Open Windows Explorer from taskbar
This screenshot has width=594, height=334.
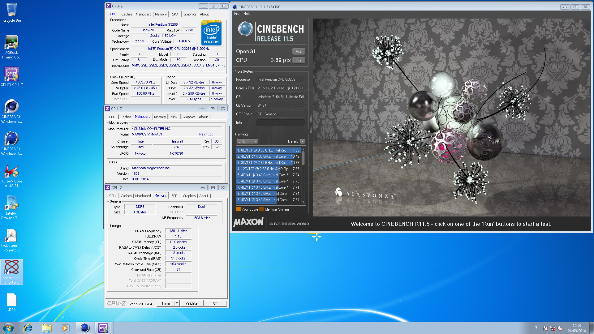click(x=47, y=328)
